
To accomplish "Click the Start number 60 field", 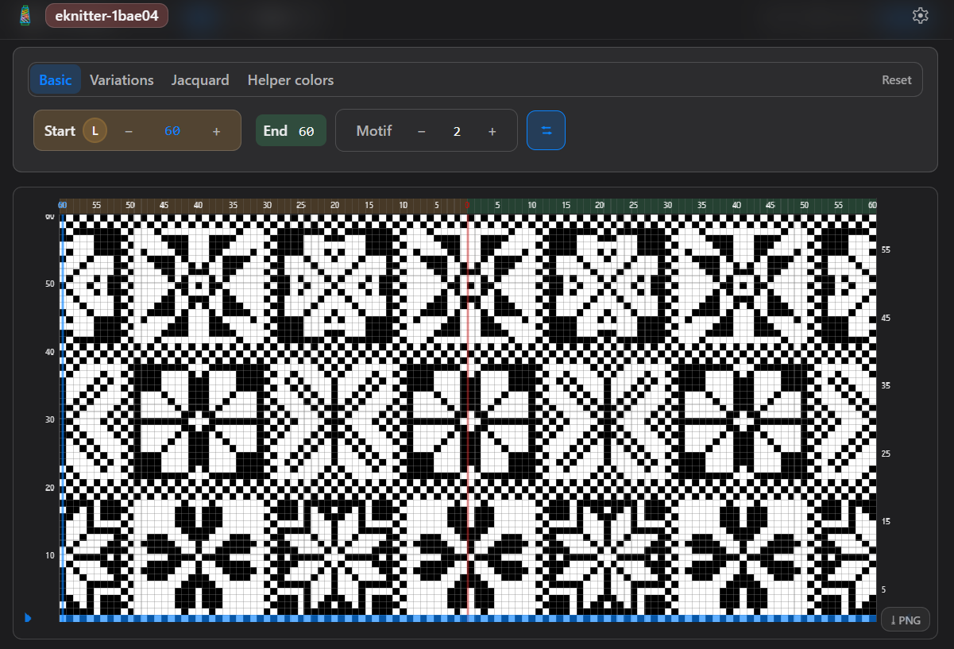I will 172,130.
